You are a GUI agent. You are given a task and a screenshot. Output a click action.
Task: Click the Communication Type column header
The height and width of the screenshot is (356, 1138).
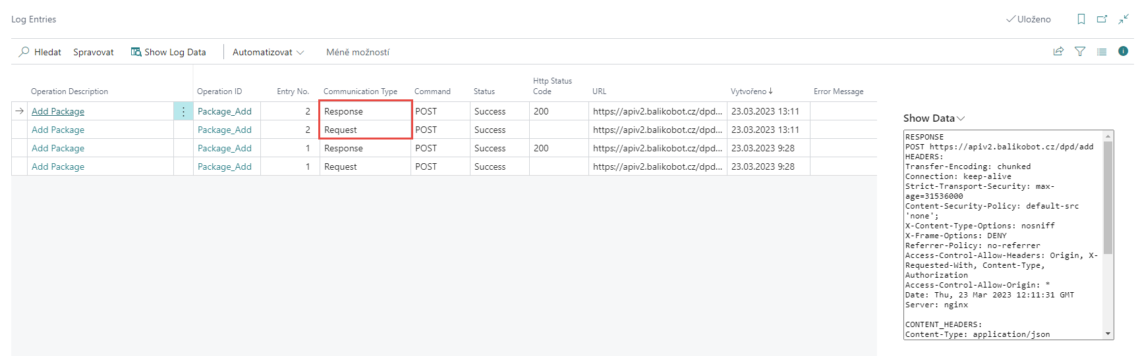click(x=360, y=91)
